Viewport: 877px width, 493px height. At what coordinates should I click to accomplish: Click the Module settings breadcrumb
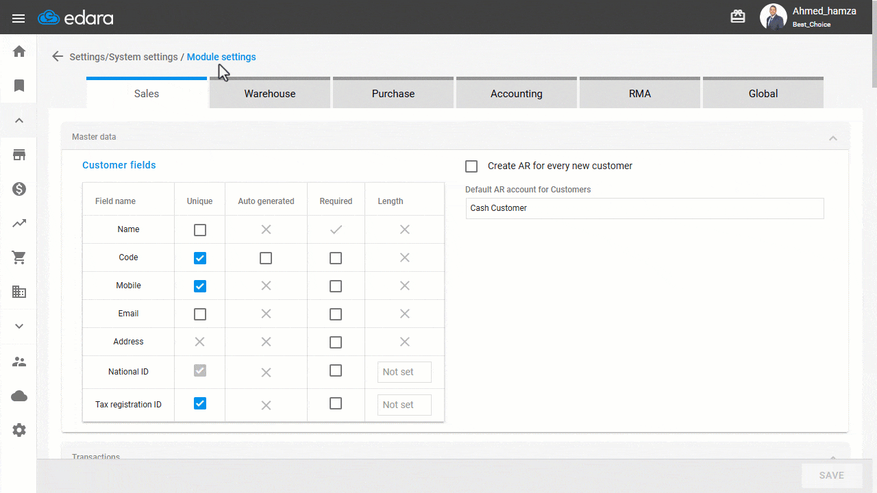coord(221,57)
